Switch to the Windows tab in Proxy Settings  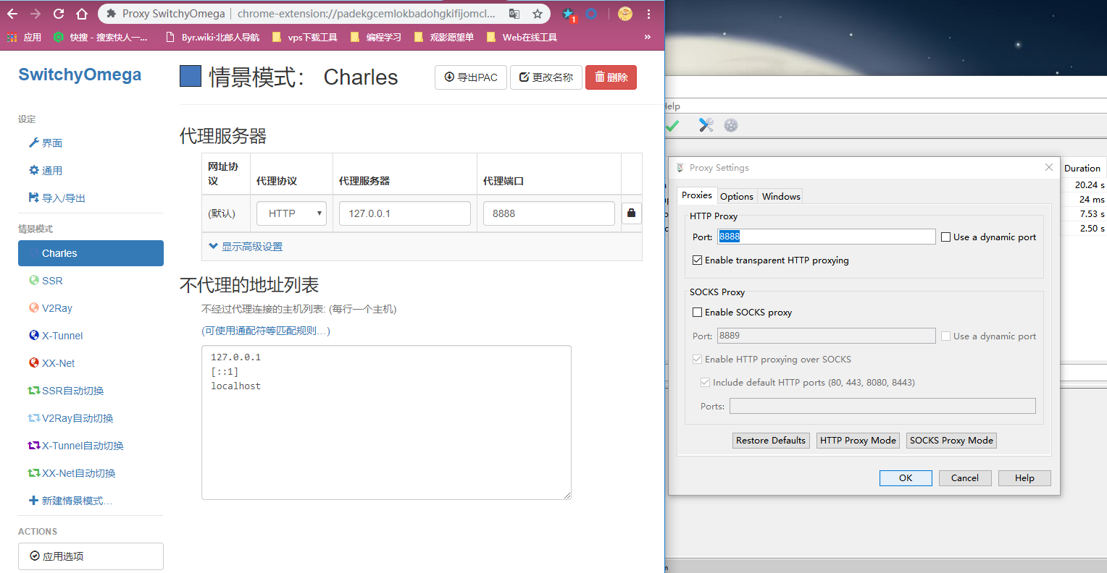(781, 196)
